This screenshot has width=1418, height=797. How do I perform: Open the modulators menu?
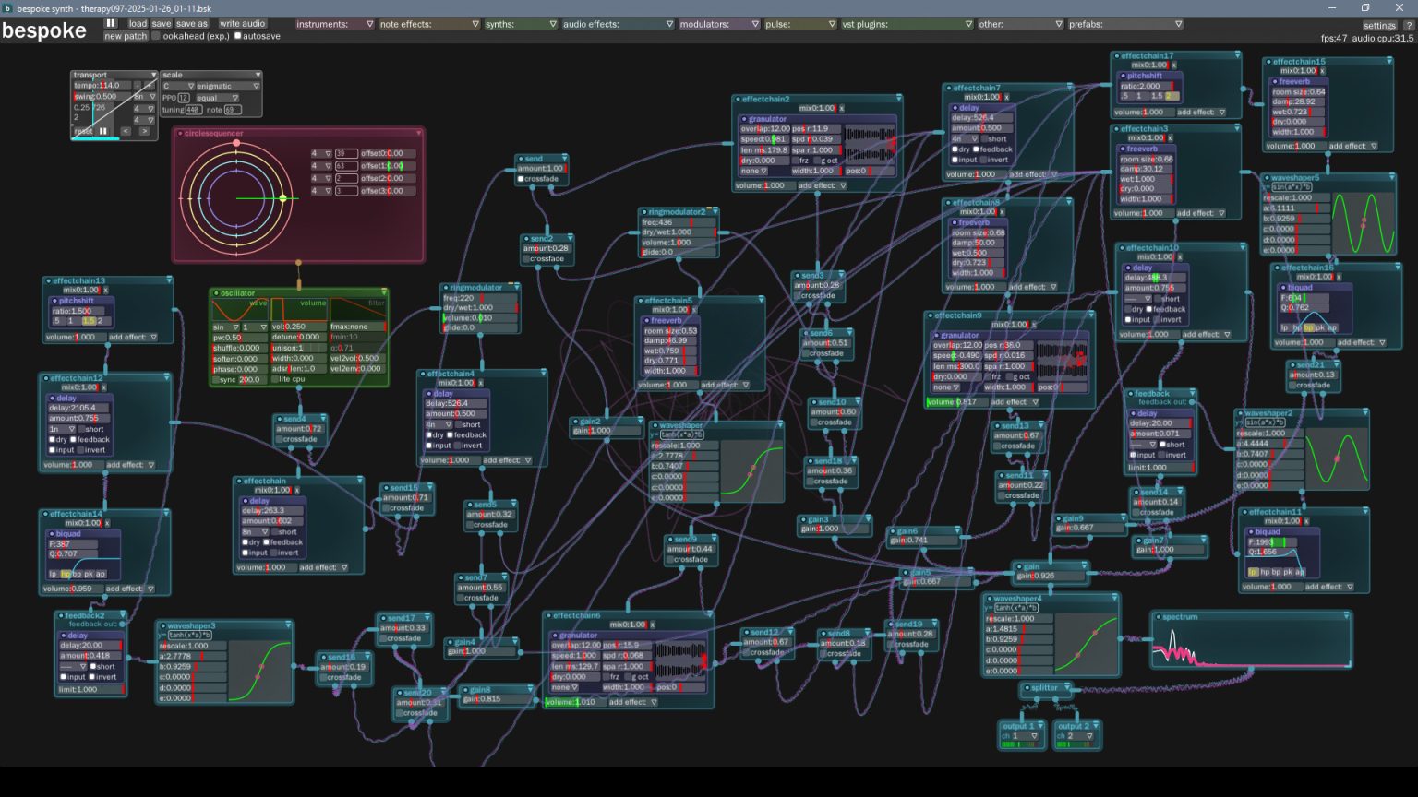[719, 24]
